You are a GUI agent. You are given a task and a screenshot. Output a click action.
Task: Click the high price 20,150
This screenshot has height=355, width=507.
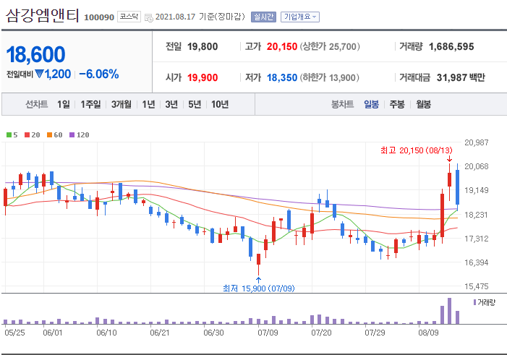tap(282, 46)
